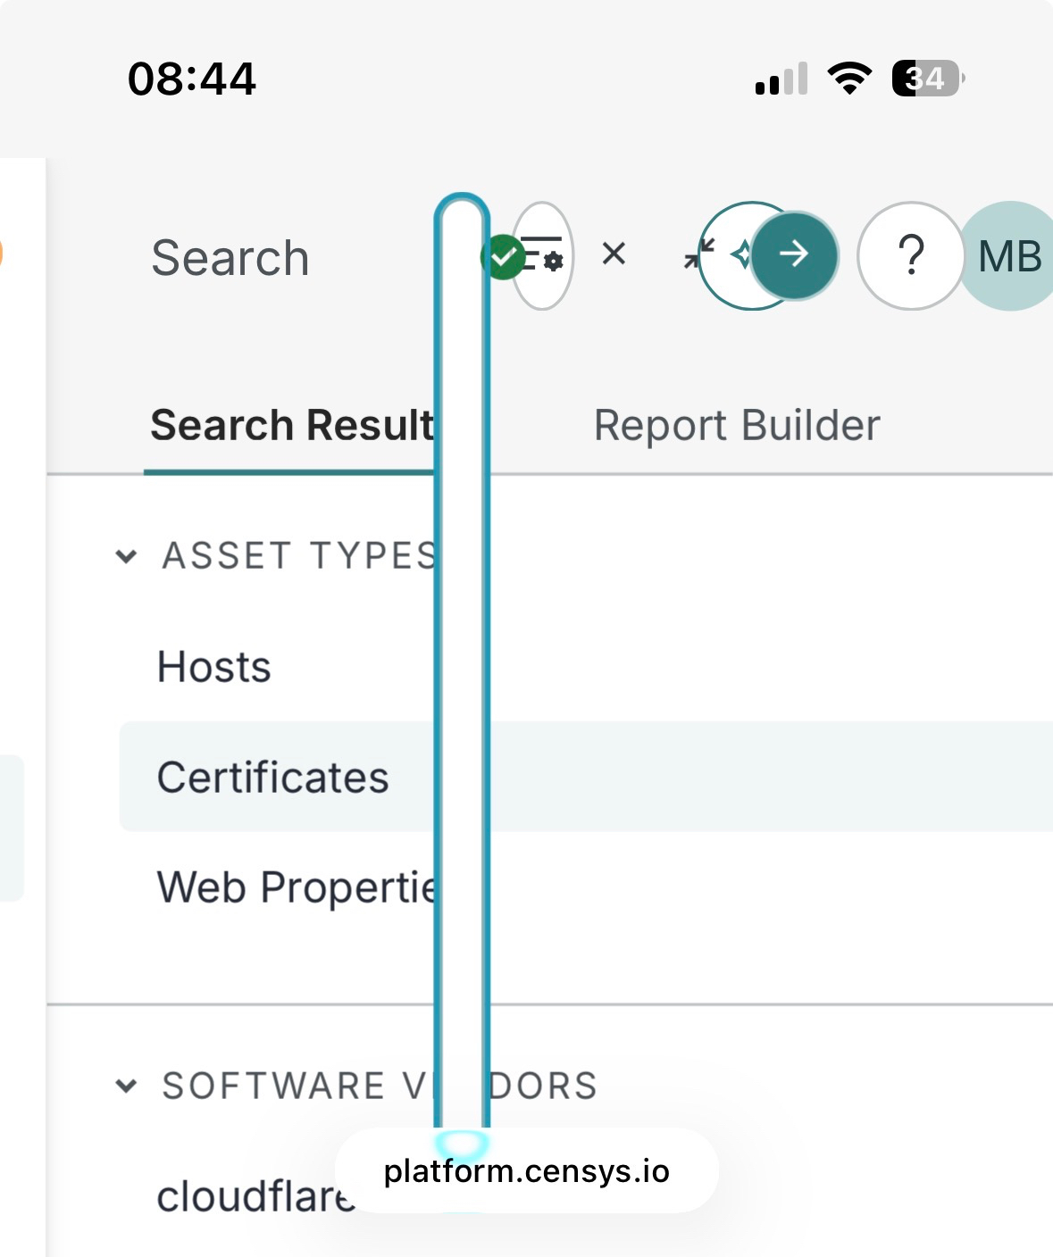1053x1257 pixels.
Task: Clear the search query with the X
Action: (x=614, y=254)
